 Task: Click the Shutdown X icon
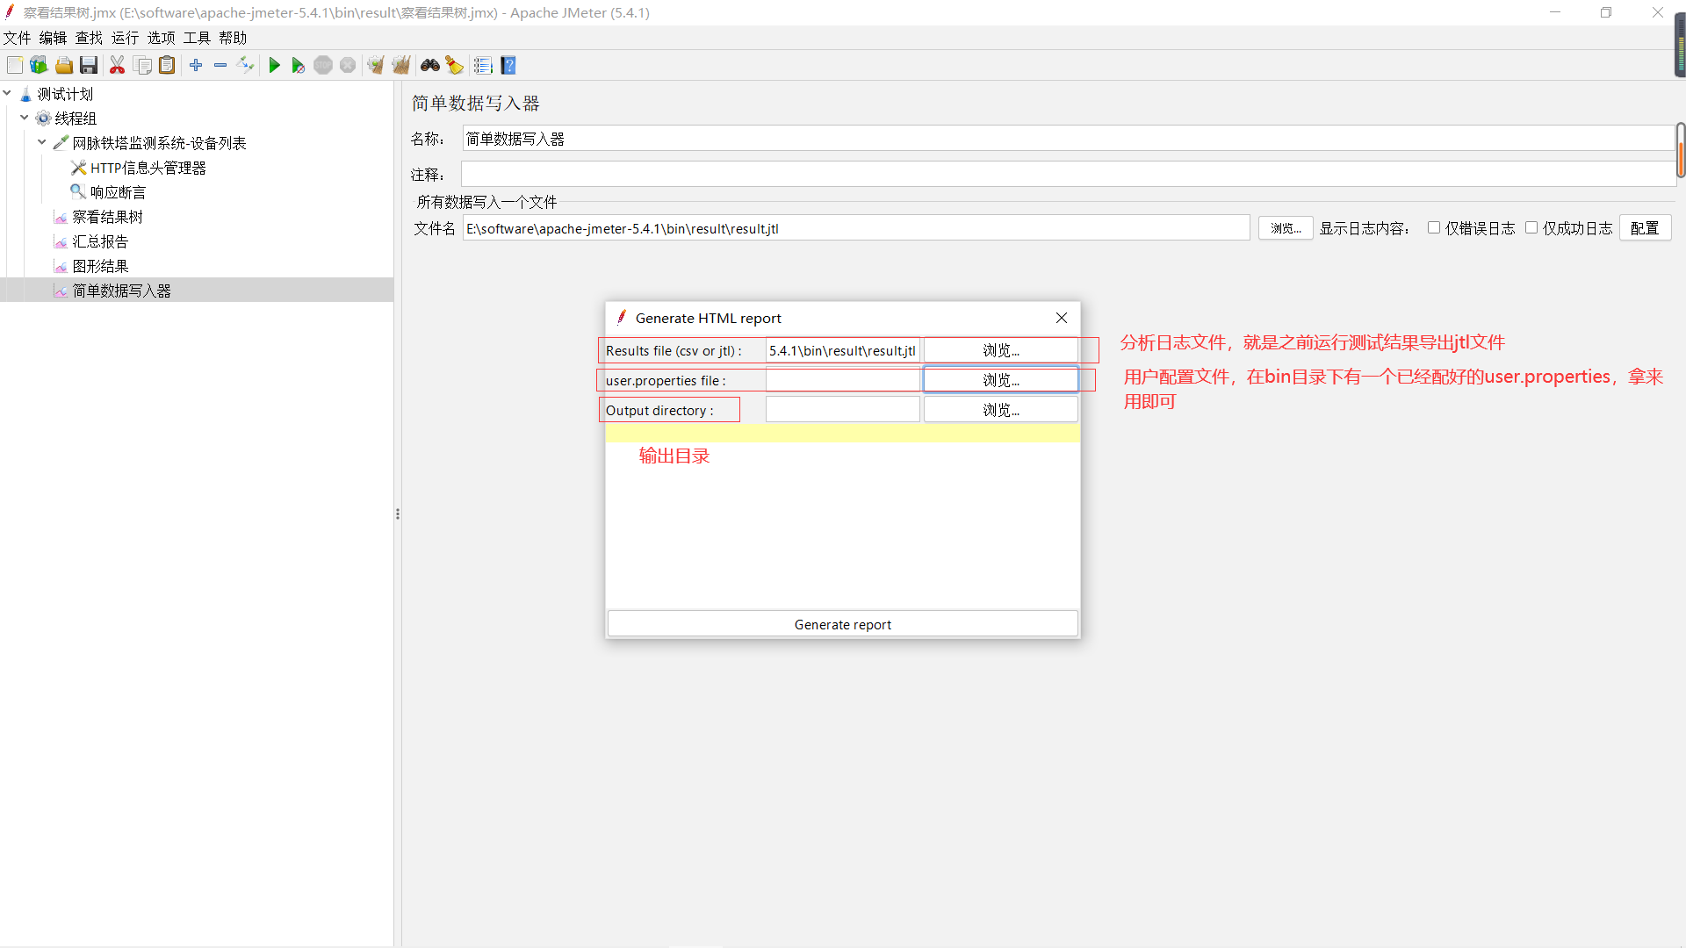pyautogui.click(x=348, y=66)
